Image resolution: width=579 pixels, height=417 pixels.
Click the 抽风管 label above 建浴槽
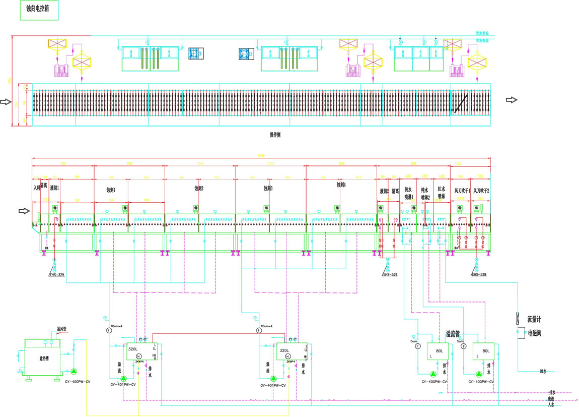pos(62,329)
